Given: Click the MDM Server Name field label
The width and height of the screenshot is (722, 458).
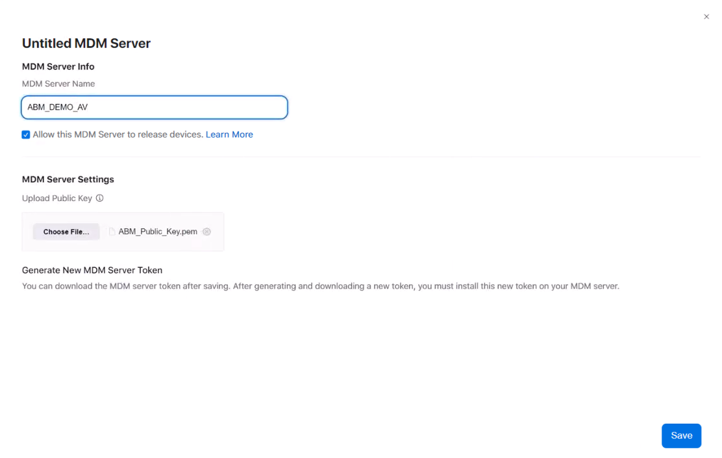Looking at the screenshot, I should pyautogui.click(x=58, y=84).
